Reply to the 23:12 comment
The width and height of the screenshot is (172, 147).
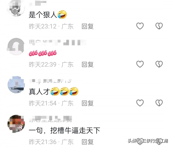click(x=88, y=26)
